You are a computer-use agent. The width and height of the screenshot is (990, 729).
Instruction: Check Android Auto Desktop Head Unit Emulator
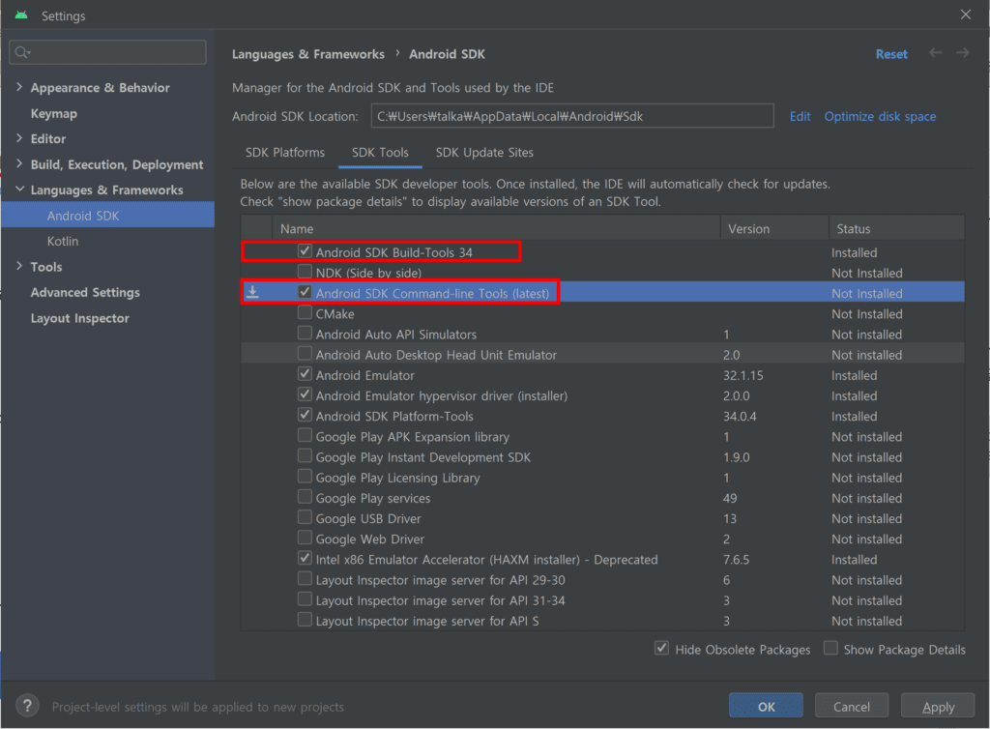click(x=305, y=354)
